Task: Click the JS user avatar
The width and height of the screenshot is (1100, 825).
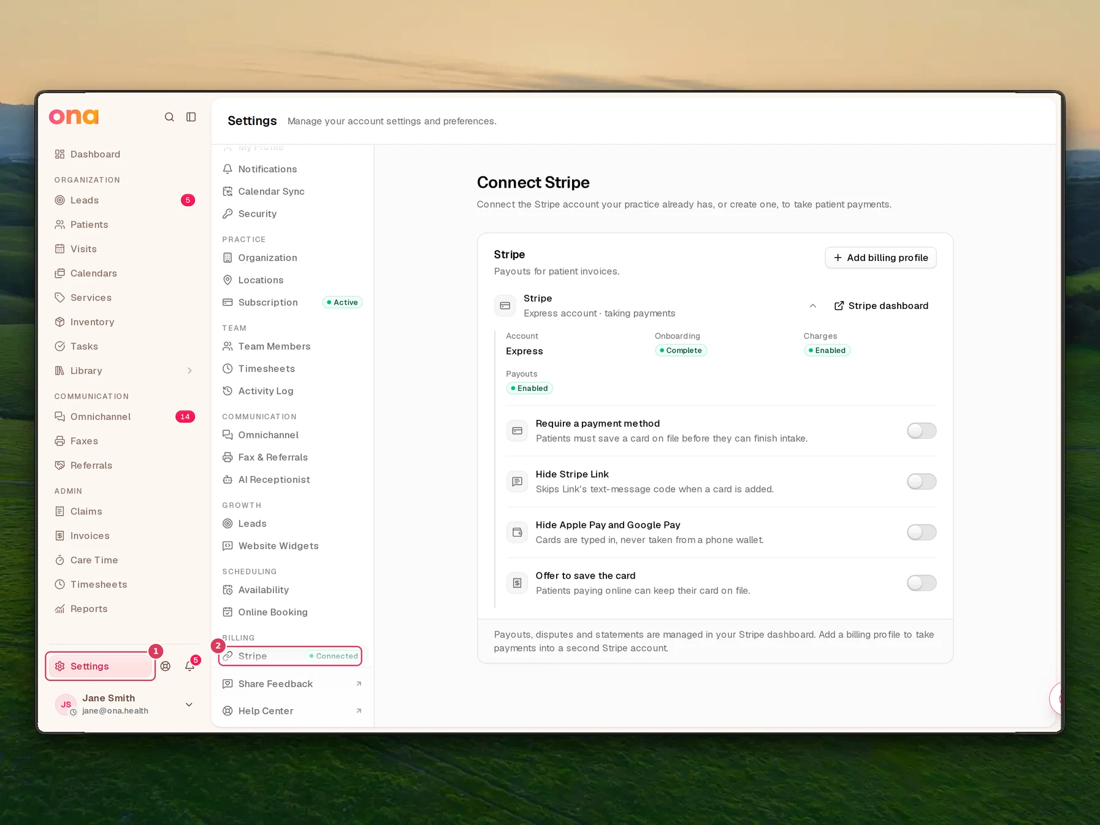Action: [66, 705]
